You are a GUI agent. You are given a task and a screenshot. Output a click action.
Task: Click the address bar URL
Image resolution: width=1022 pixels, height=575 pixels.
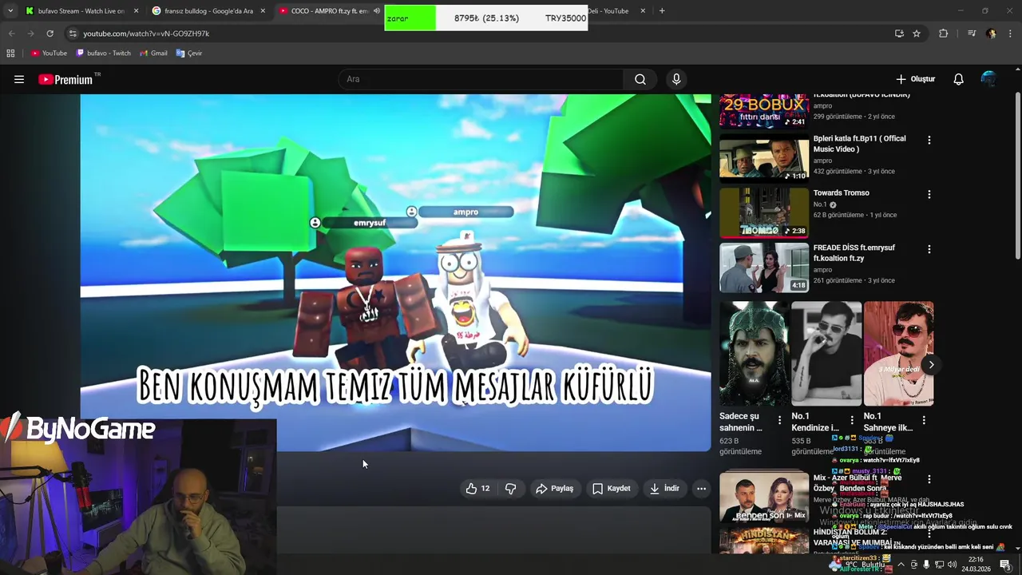pos(146,34)
